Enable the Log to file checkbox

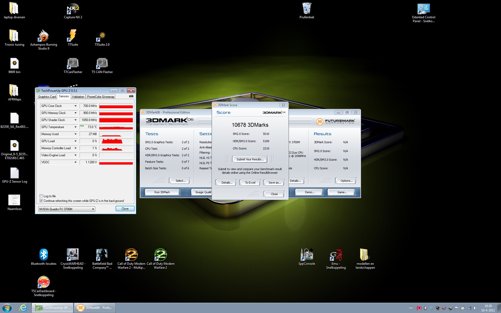(41, 196)
